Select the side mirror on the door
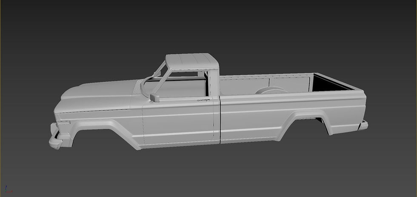 [154, 98]
